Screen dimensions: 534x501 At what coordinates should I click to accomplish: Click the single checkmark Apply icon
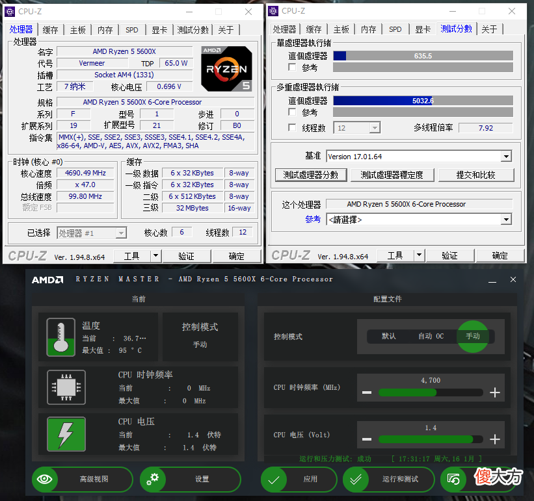point(274,480)
